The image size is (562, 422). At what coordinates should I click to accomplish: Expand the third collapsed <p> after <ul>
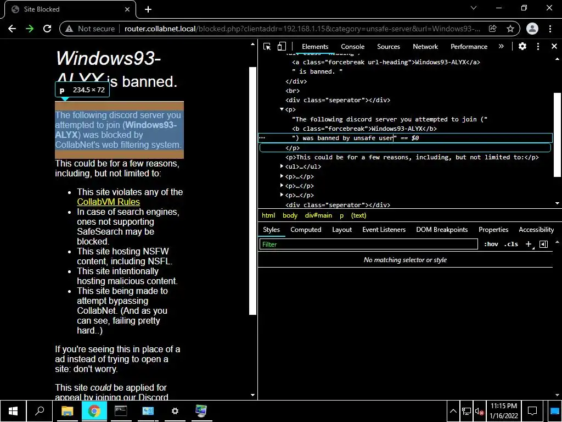[x=282, y=195]
